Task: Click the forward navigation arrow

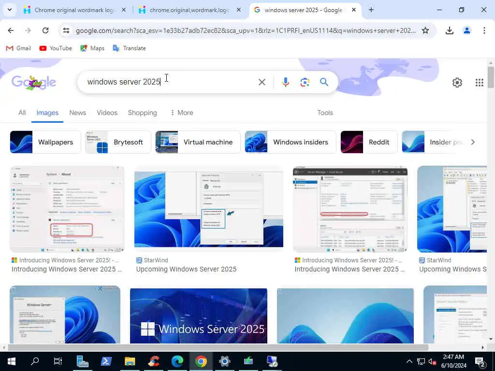Action: click(28, 30)
